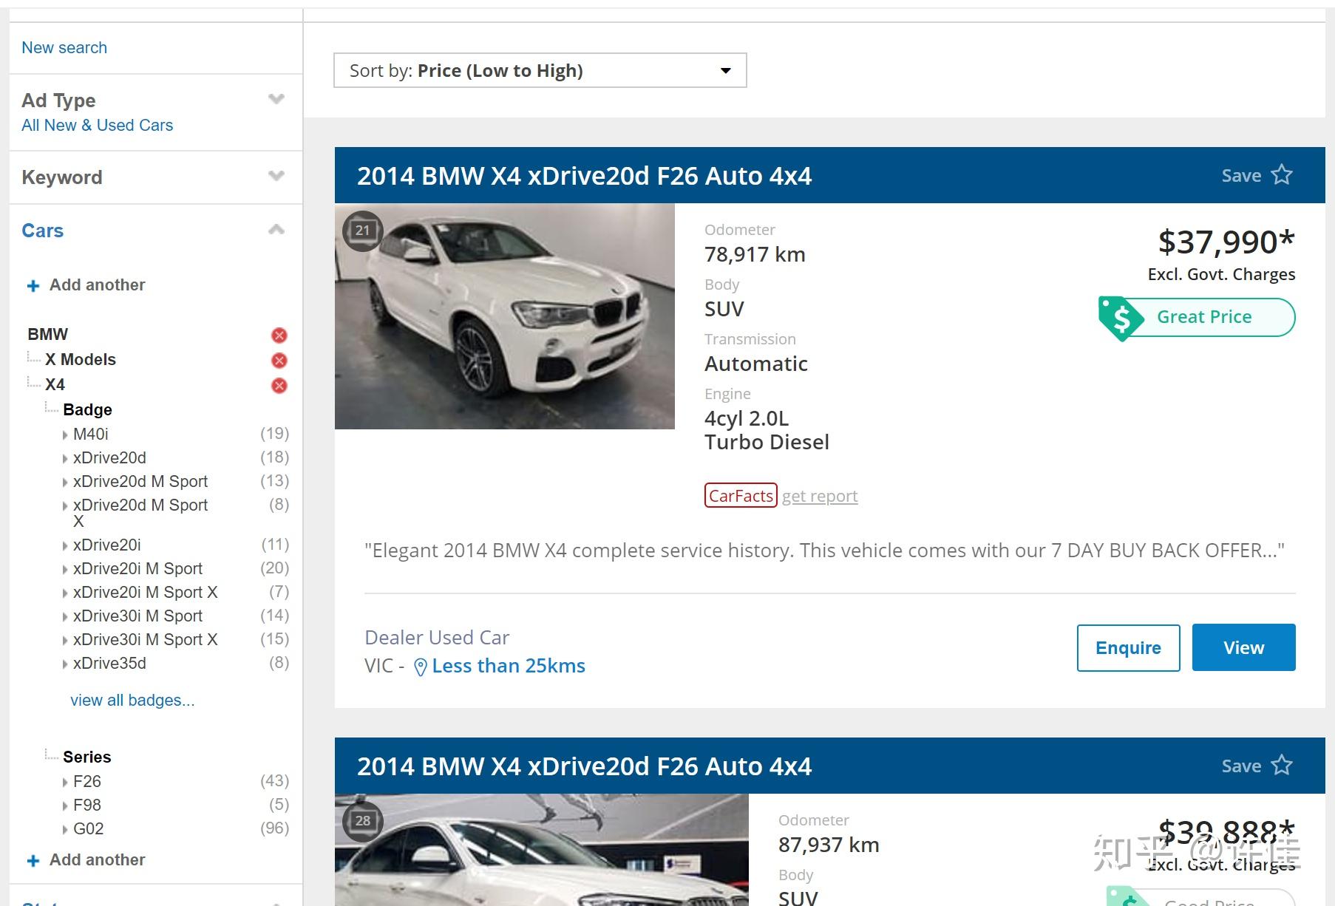Click the CarFacts logo badge
The height and width of the screenshot is (906, 1335).
coord(741,495)
